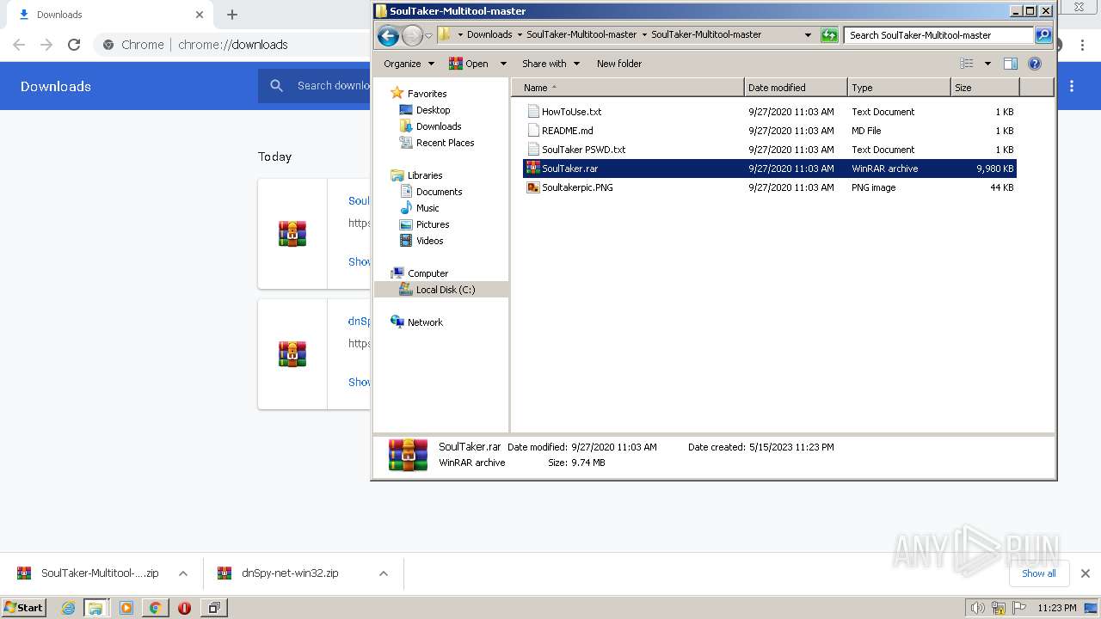The width and height of the screenshot is (1101, 619).
Task: Click the Open button in Explorer toolbar
Action: 469,64
